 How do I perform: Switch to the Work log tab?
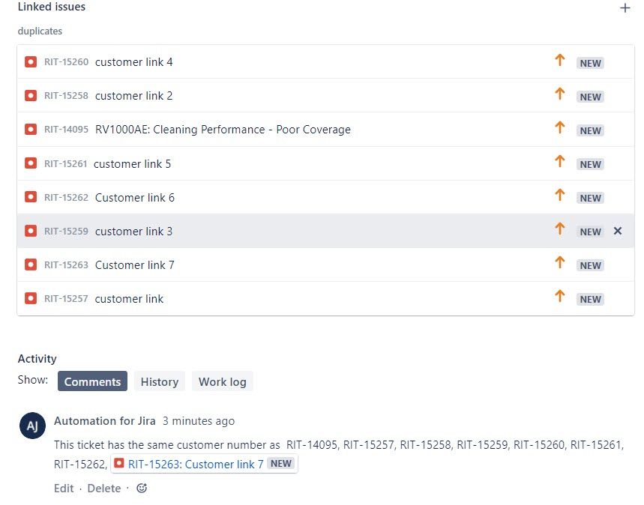point(222,381)
